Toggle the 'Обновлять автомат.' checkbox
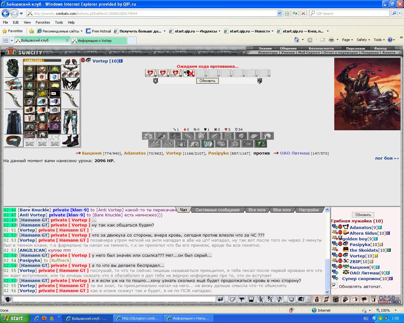404x323 pixels. click(334, 285)
